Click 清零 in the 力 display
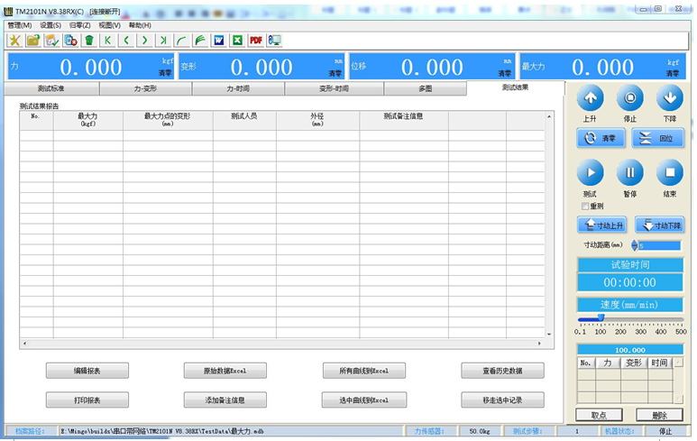Screen dimensions: 697x441 pos(165,73)
